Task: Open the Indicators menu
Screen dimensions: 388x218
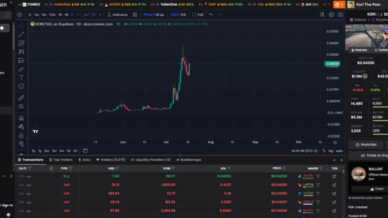Action: coord(118,15)
